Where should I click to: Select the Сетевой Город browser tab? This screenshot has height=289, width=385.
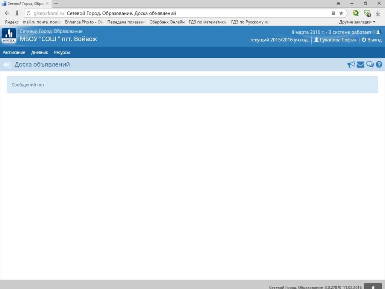26,4
